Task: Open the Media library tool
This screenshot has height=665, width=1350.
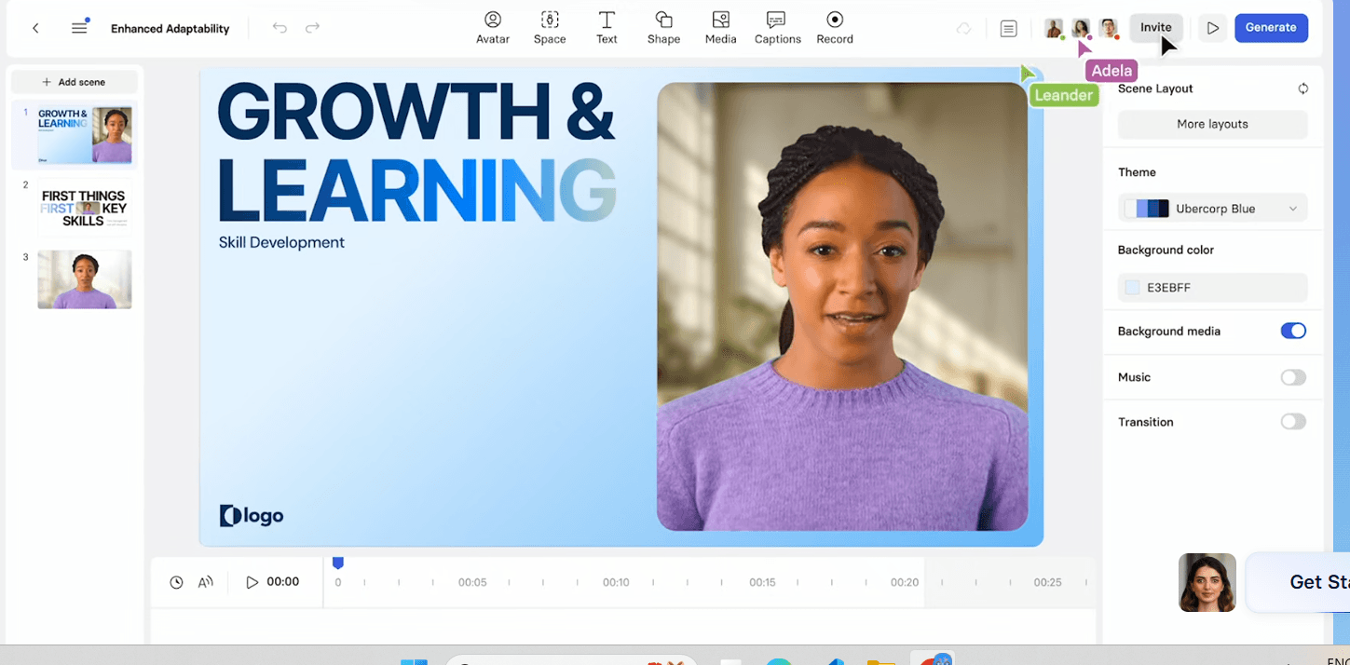Action: tap(720, 28)
